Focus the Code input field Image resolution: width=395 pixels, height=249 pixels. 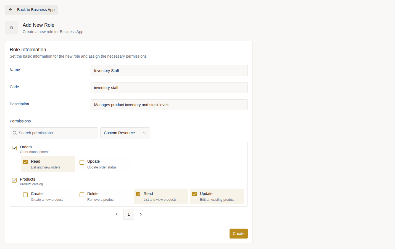169,88
